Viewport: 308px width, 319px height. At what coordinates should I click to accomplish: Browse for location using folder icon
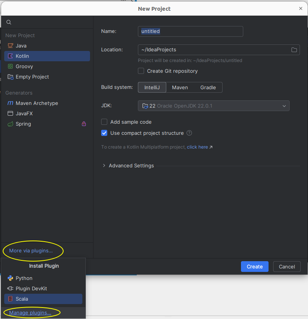pos(294,50)
